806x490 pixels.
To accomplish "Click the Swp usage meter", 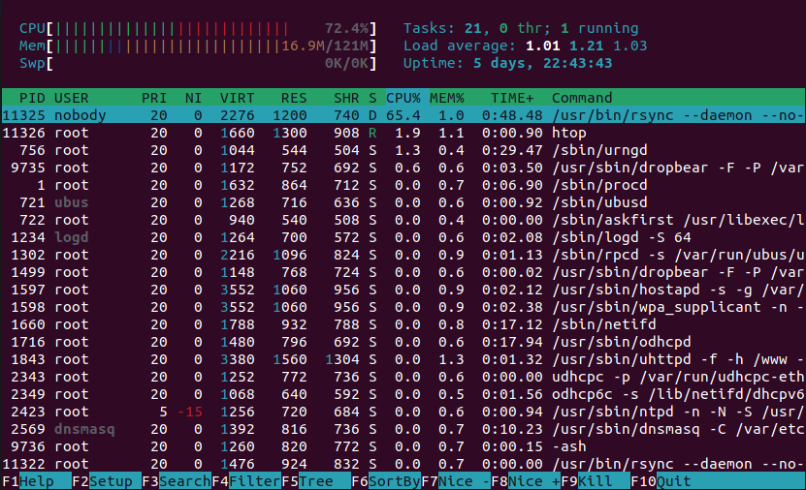I will (x=198, y=63).
